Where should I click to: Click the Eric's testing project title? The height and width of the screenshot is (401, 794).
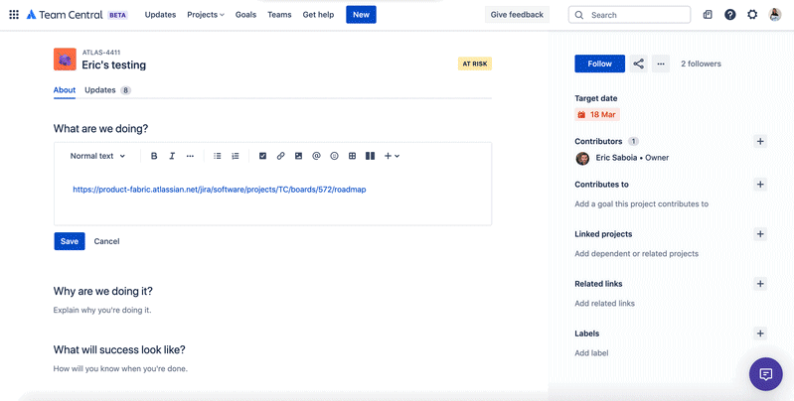[114, 65]
